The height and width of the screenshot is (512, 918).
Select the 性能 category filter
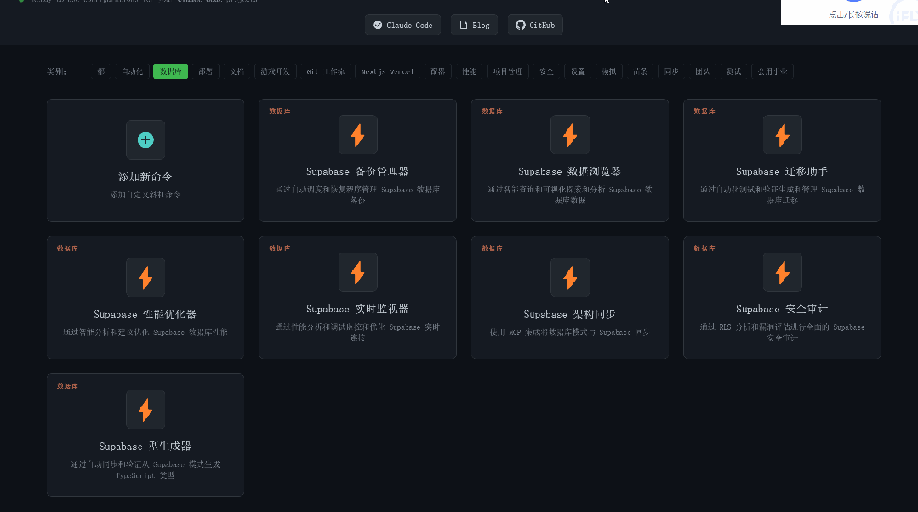(469, 71)
